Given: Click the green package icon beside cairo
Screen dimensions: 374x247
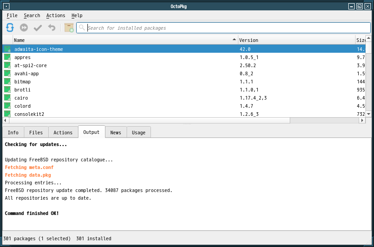Looking at the screenshot, I should pyautogui.click(x=7, y=98).
